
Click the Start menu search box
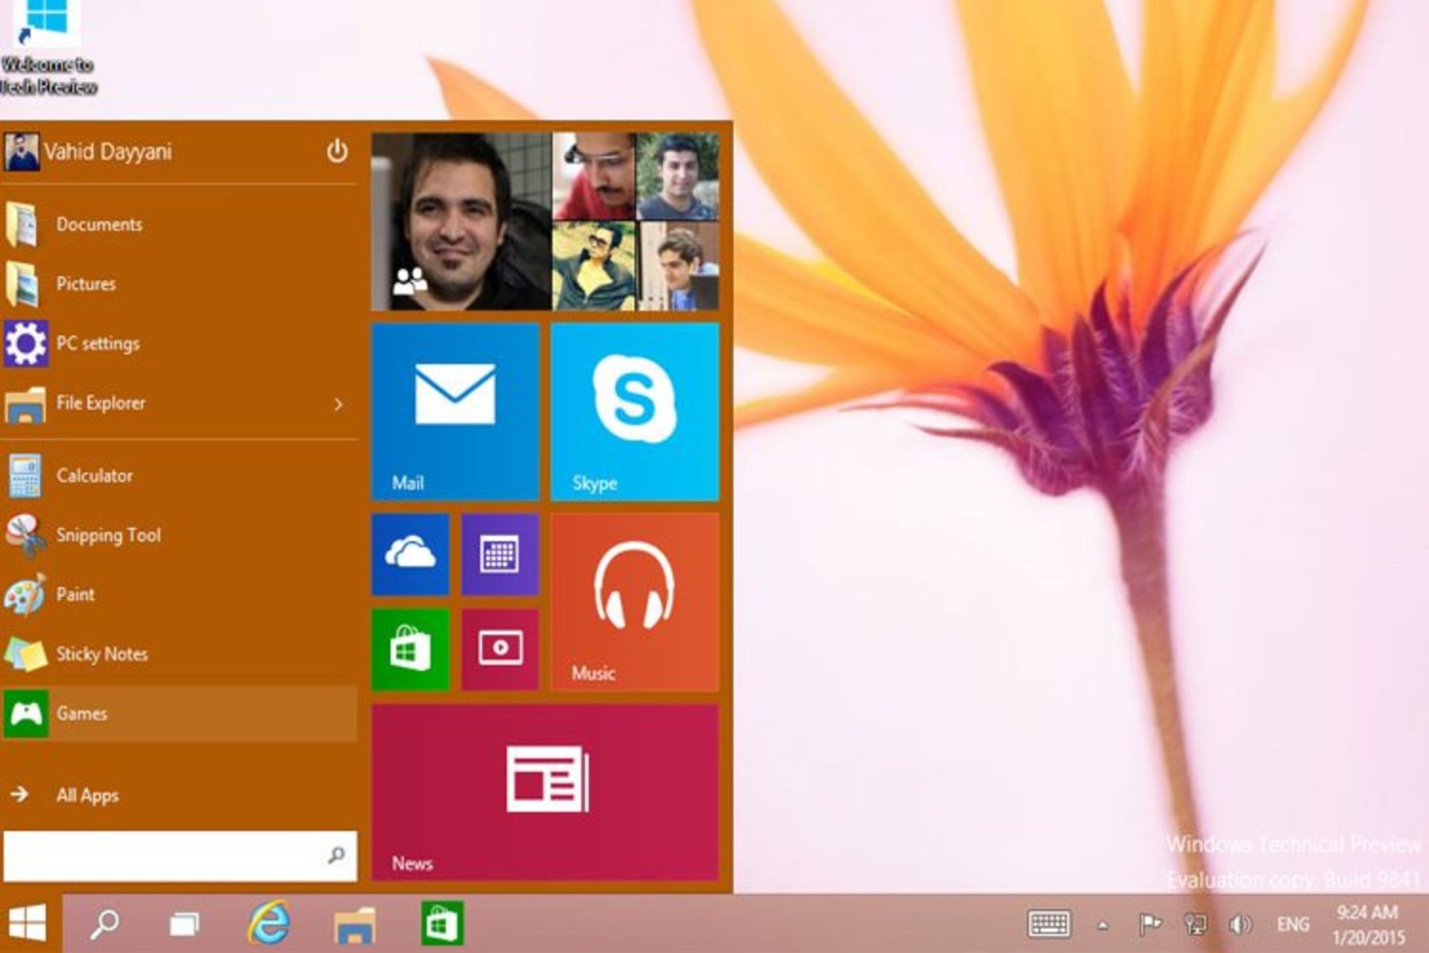[x=180, y=856]
